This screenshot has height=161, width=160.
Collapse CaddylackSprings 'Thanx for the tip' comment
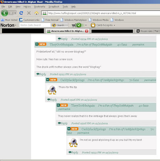point(47,80)
